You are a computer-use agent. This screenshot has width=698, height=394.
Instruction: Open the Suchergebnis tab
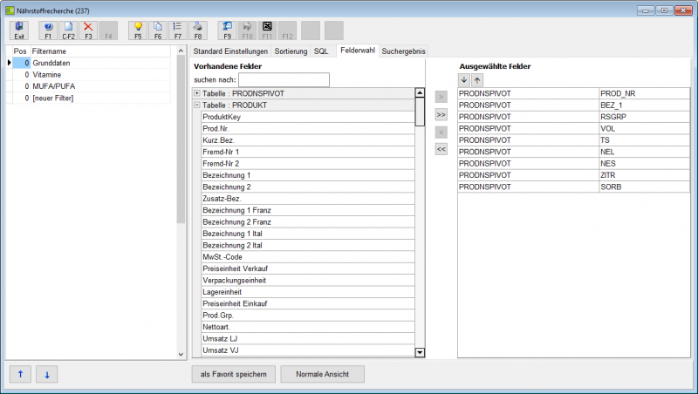point(404,51)
